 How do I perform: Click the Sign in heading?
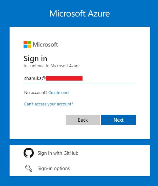tap(35, 59)
